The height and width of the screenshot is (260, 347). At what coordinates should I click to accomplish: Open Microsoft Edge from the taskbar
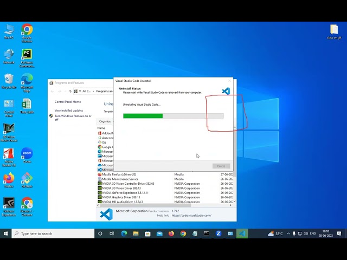point(124,233)
